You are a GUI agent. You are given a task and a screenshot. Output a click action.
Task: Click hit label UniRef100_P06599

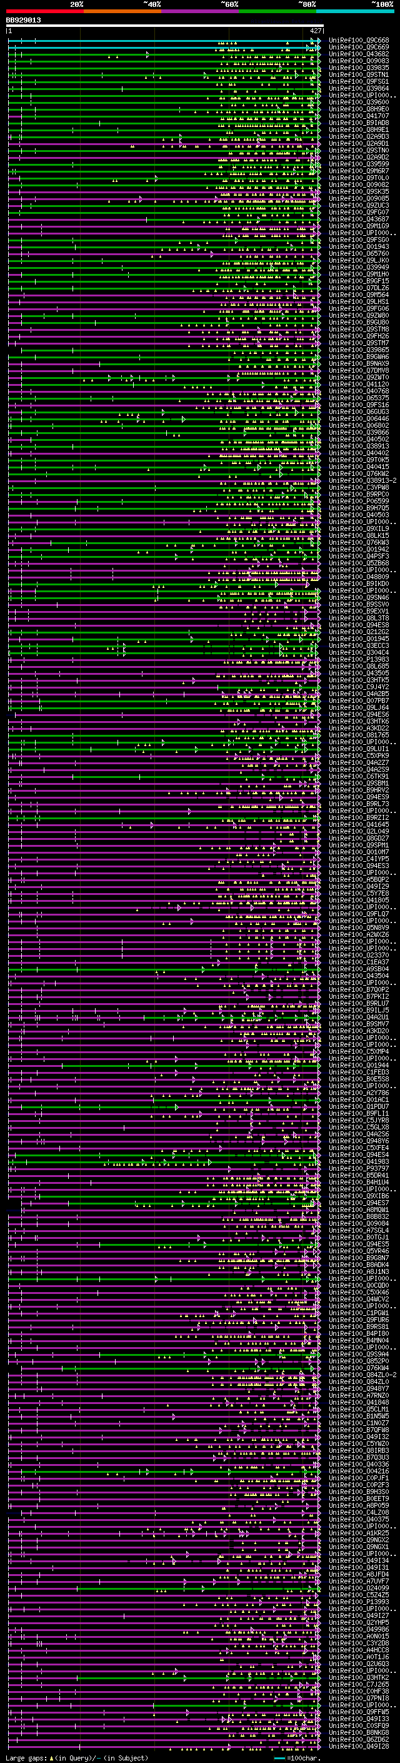[359, 501]
